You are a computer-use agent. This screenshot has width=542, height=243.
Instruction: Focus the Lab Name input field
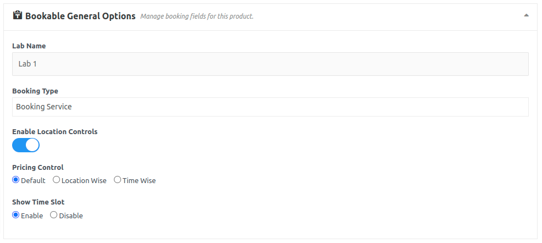[x=270, y=64]
